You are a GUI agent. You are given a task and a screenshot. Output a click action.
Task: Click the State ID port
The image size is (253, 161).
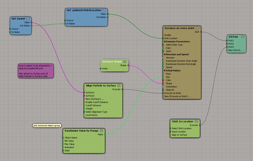163,90
